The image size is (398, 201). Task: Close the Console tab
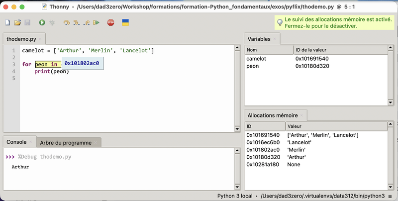coord(31,142)
